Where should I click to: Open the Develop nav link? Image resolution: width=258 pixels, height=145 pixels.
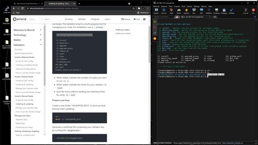click(x=69, y=19)
